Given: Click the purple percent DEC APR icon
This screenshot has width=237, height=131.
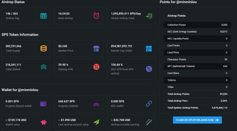Looking at the screenshot, I should [x=149, y=69].
